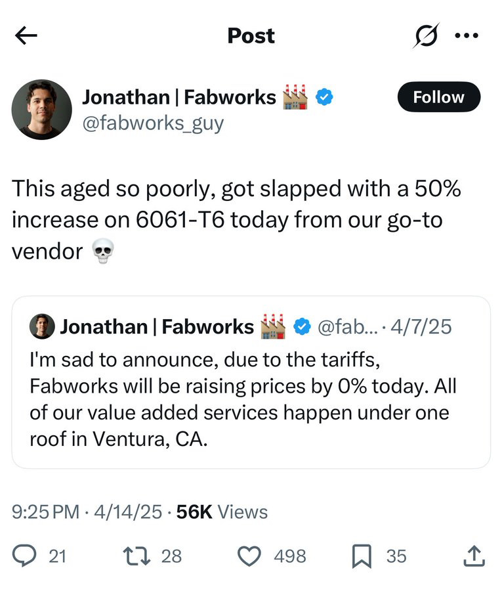Open the Grok slashed-circle icon
Image resolution: width=502 pixels, height=591 pixels.
click(427, 36)
